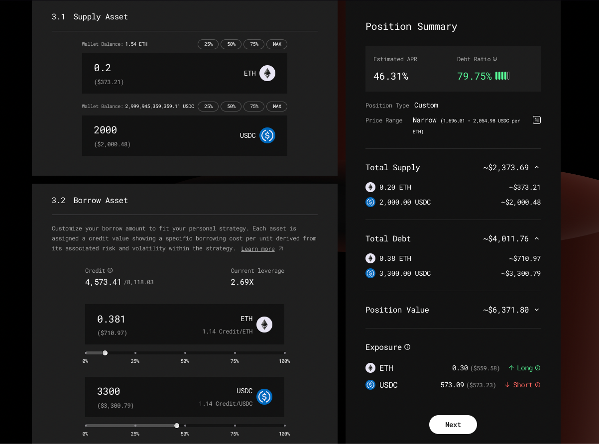Click the price range swap icon
This screenshot has width=599, height=444.
[x=536, y=120]
